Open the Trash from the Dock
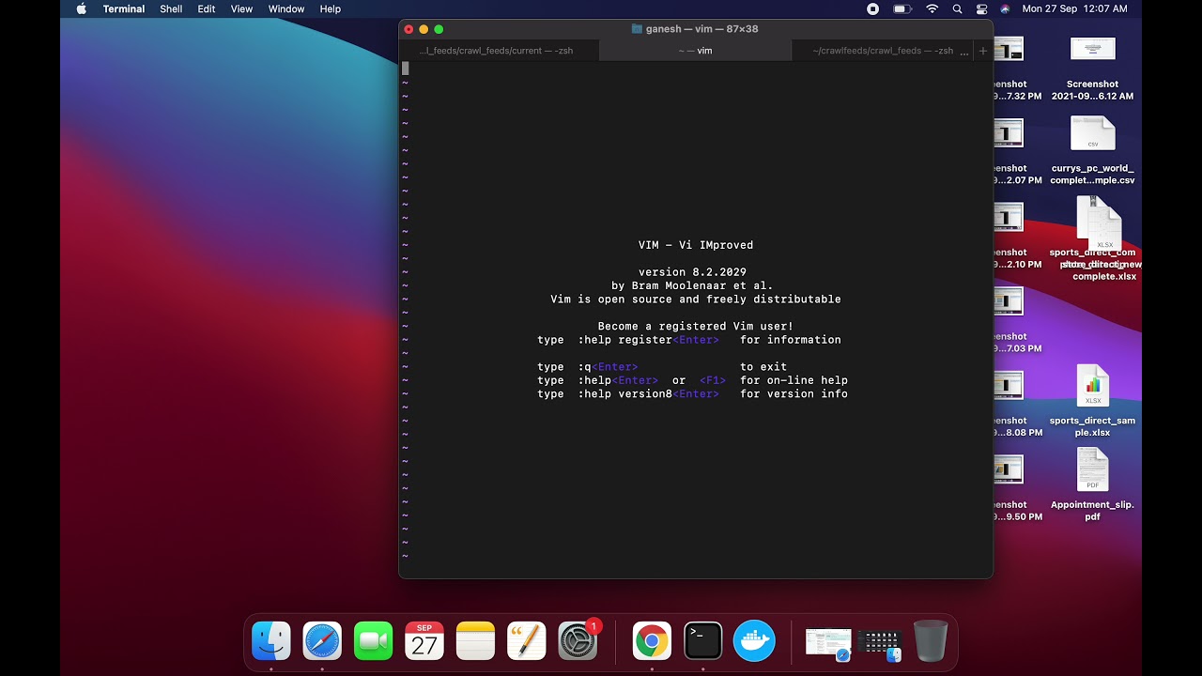 point(931,641)
